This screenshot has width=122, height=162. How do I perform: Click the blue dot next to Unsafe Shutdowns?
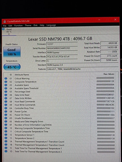(6, 118)
